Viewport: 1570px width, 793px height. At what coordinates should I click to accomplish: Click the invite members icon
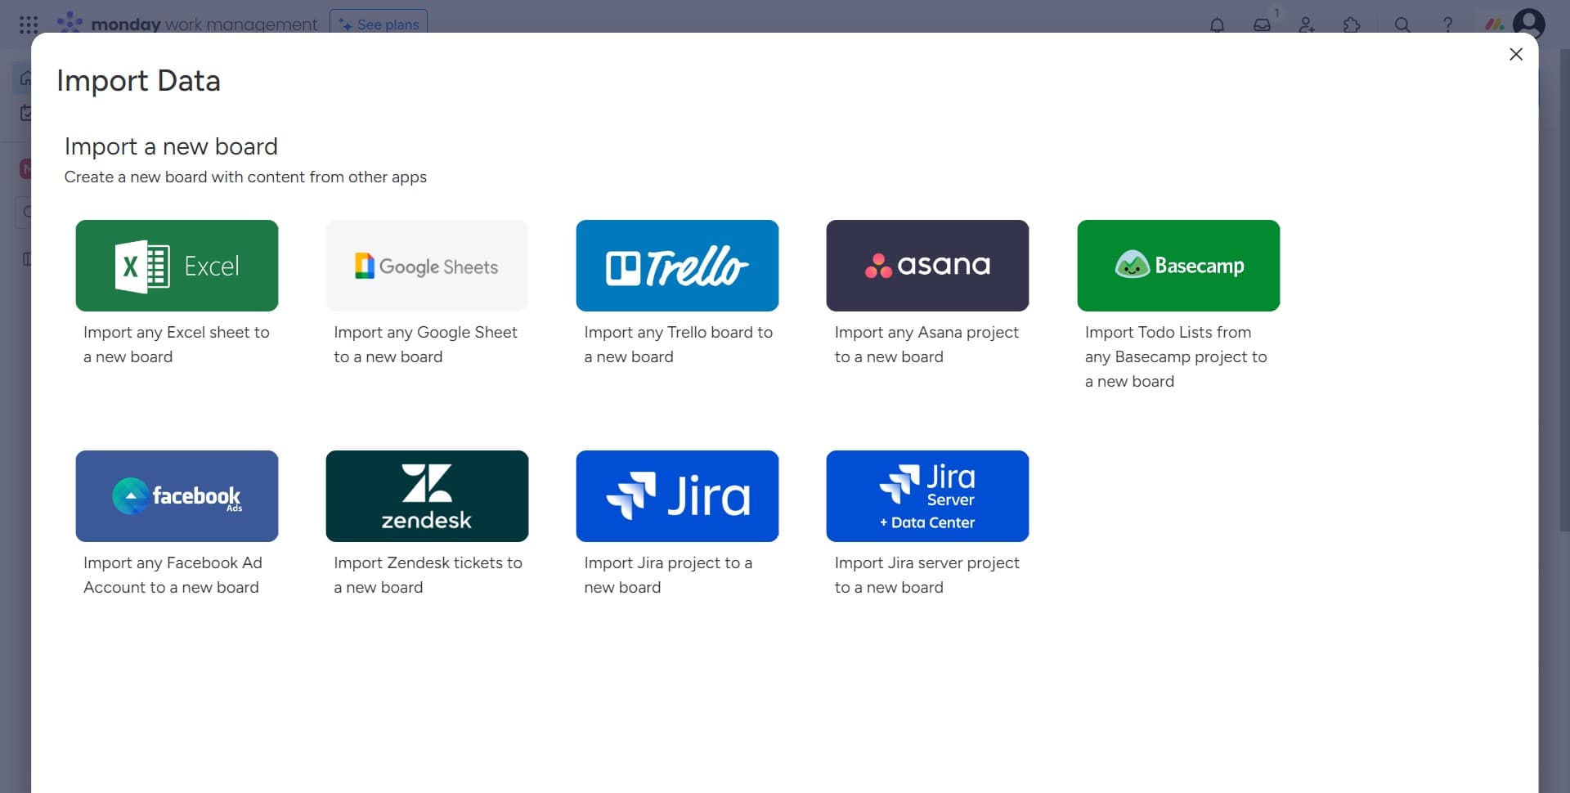[x=1307, y=25]
